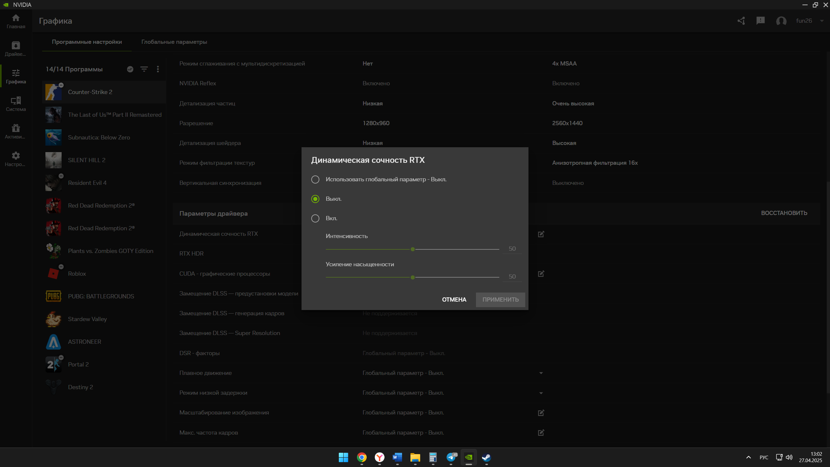Choose Использовать глобальный параметр radio option

(315, 179)
